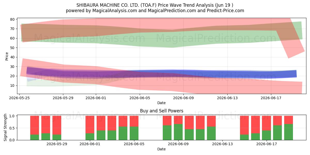Click the 2026-06-09 date tick in price chart
Viewport: 310px width, 155px height.
(183, 98)
